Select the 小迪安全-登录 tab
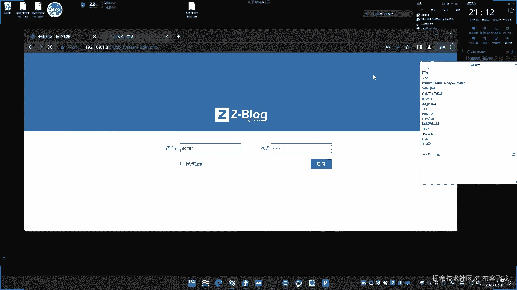This screenshot has width=517, height=290. [122, 37]
